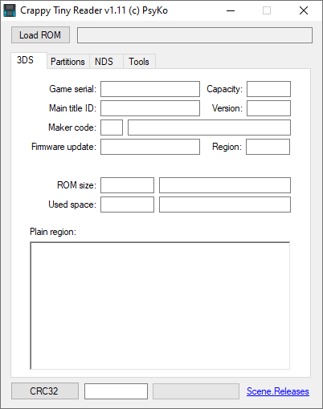This screenshot has height=409, width=323.
Task: Click the Plain region label
Action: pyautogui.click(x=53, y=232)
